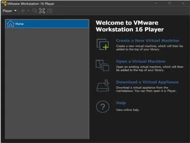Screen dimensions: 190x143
Task: Click the Home house icon
Action: click(x=11, y=23)
